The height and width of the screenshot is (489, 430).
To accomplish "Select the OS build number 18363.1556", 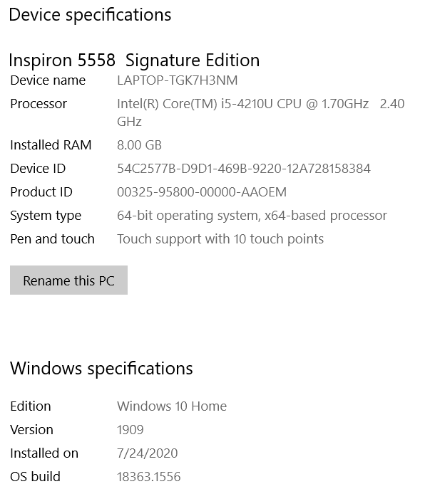I will pos(148,477).
